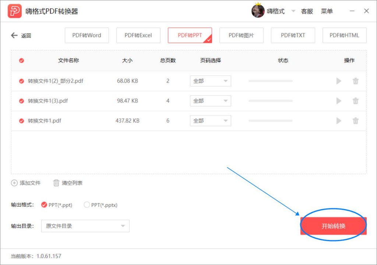Screen dimensions: 377x265
Task: Switch to PDF转图片 tab
Action: pos(242,35)
